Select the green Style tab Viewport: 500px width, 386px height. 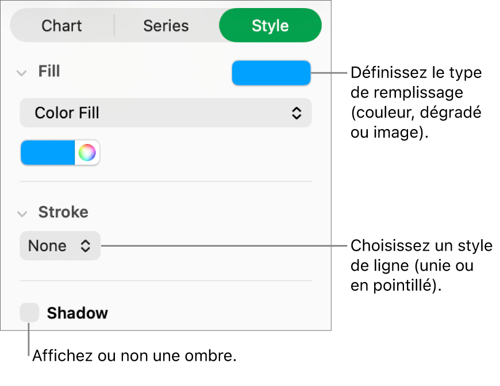(270, 25)
